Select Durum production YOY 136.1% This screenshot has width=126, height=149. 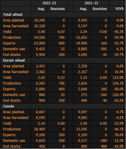(x=118, y=83)
